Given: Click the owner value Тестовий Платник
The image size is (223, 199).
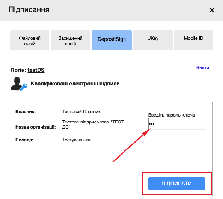Looking at the screenshot, I should click(x=81, y=112).
